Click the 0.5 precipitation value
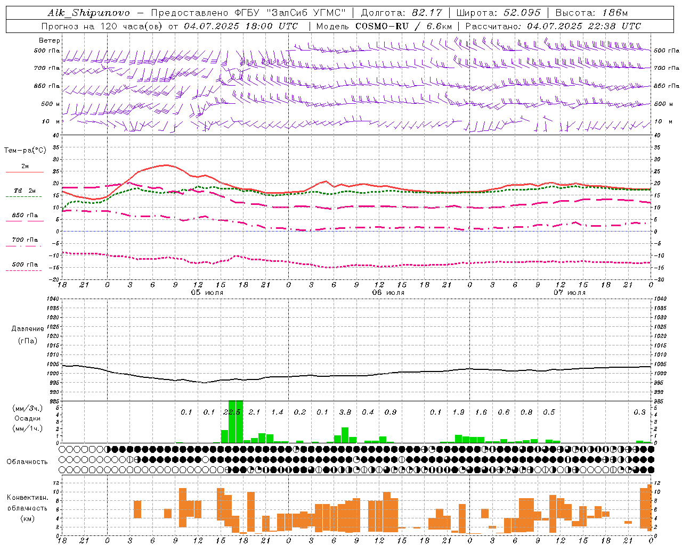 point(549,412)
